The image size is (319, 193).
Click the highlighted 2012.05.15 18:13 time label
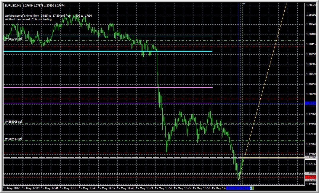238,188
